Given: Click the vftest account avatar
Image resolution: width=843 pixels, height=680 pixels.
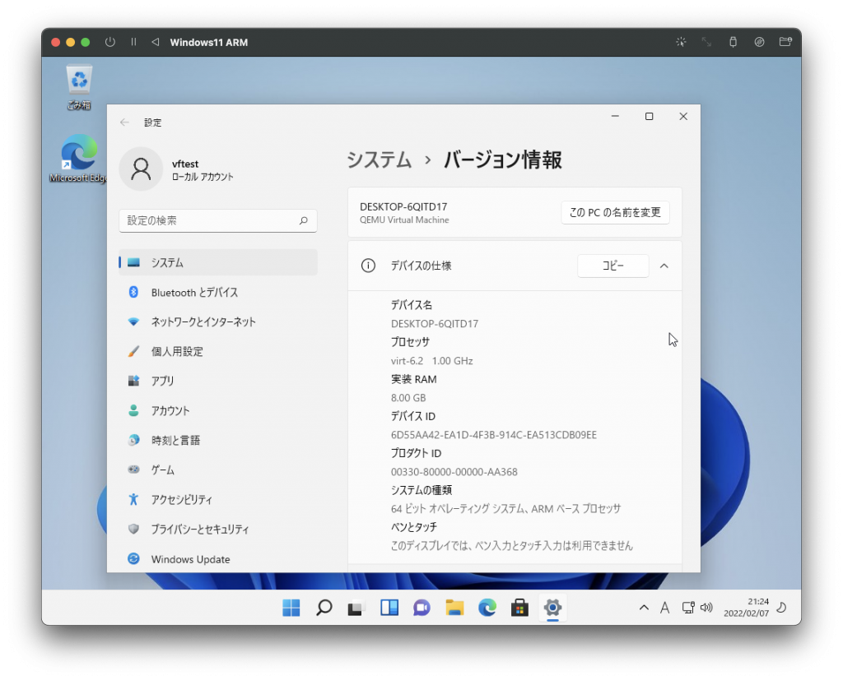Looking at the screenshot, I should (141, 169).
